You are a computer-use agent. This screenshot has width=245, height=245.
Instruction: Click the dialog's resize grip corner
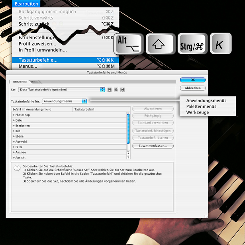[206, 217]
